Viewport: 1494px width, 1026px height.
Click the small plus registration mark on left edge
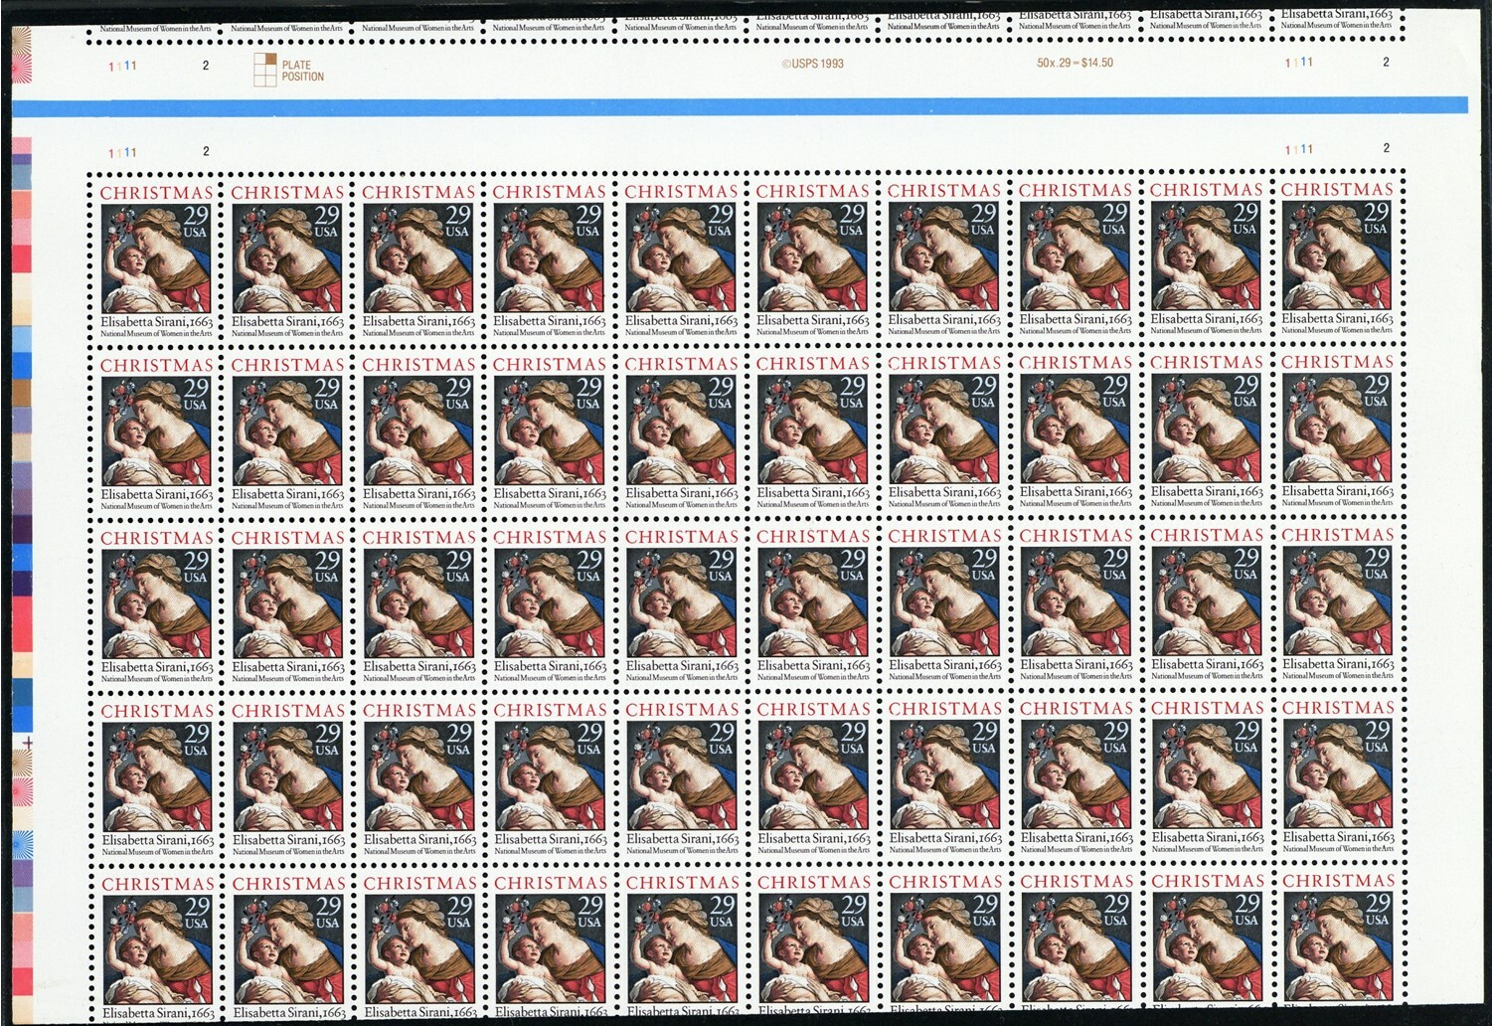[28, 743]
